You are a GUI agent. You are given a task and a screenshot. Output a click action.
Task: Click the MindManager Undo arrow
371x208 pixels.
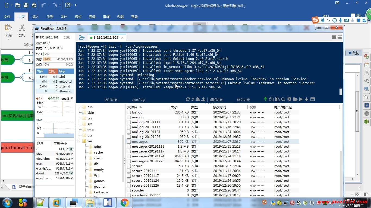click(43, 5)
